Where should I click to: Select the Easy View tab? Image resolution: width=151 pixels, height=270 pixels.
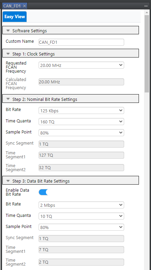click(15, 17)
